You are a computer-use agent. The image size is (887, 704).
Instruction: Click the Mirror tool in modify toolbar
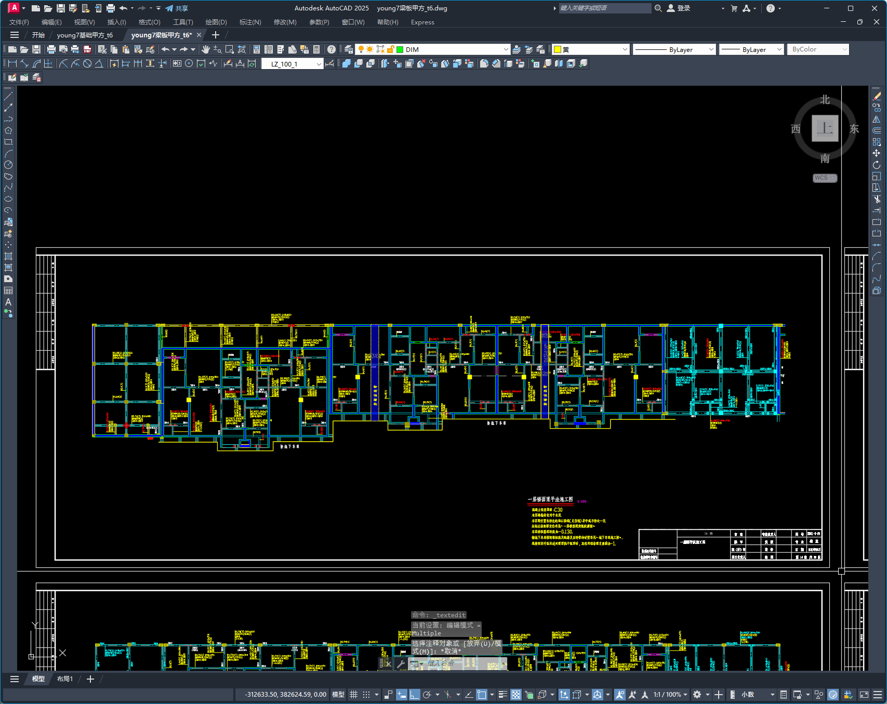tap(877, 119)
